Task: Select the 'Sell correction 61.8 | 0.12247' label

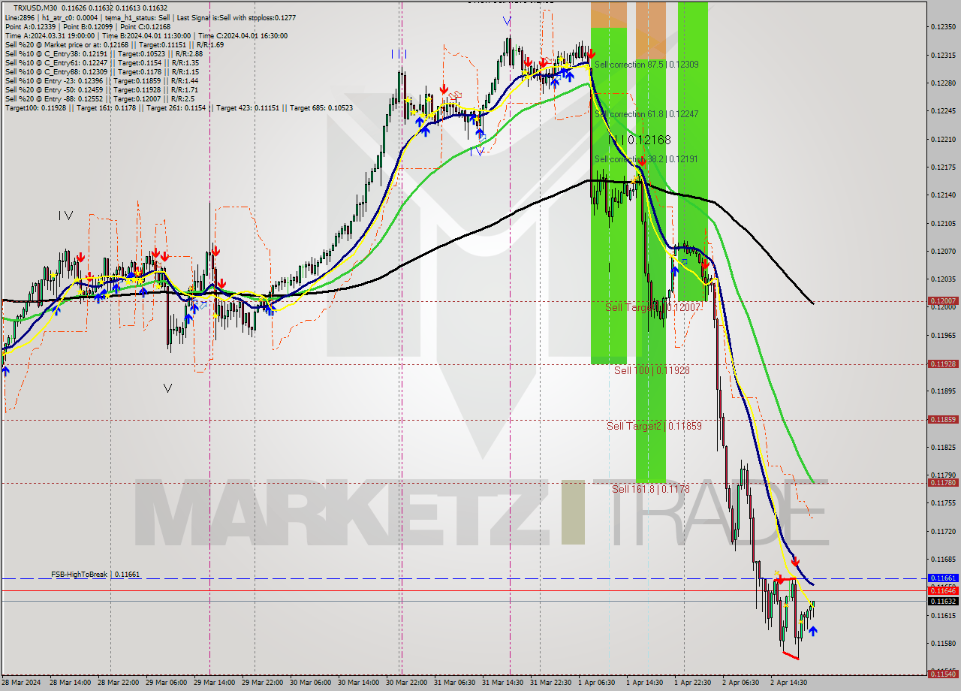Action: click(646, 114)
